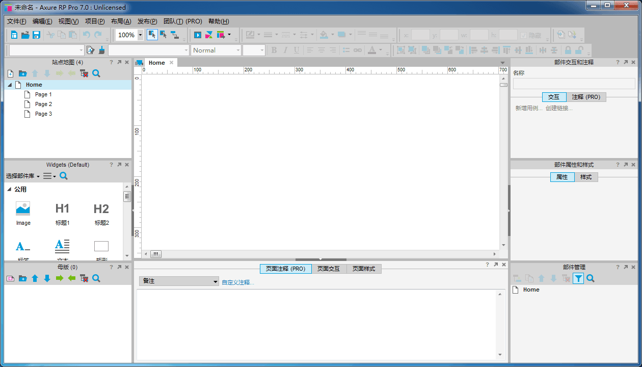Select the Connector tool

click(175, 35)
